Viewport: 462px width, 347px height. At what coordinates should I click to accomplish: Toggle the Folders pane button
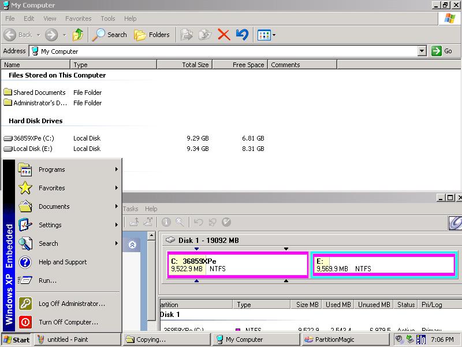pyautogui.click(x=152, y=35)
